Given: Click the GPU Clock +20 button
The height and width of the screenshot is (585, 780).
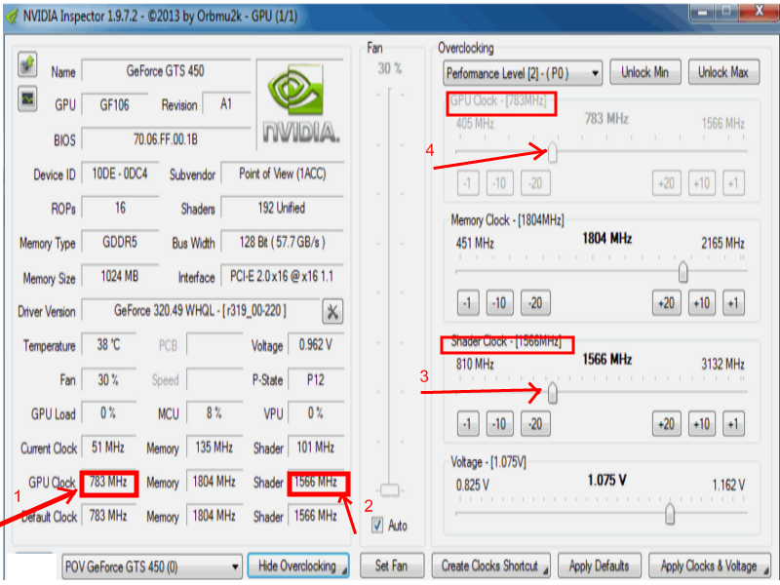Looking at the screenshot, I should pyautogui.click(x=667, y=183).
